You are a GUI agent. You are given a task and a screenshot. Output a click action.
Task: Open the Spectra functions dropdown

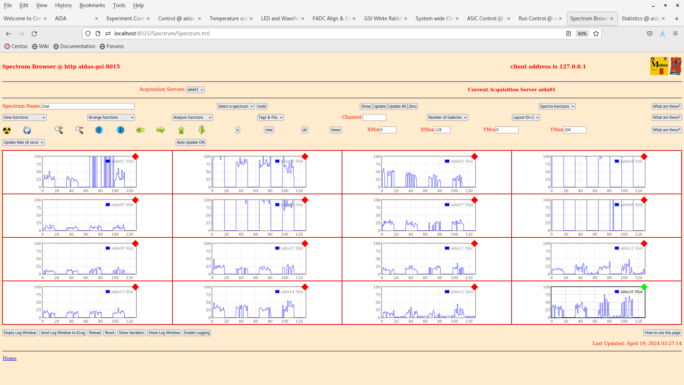tap(557, 106)
